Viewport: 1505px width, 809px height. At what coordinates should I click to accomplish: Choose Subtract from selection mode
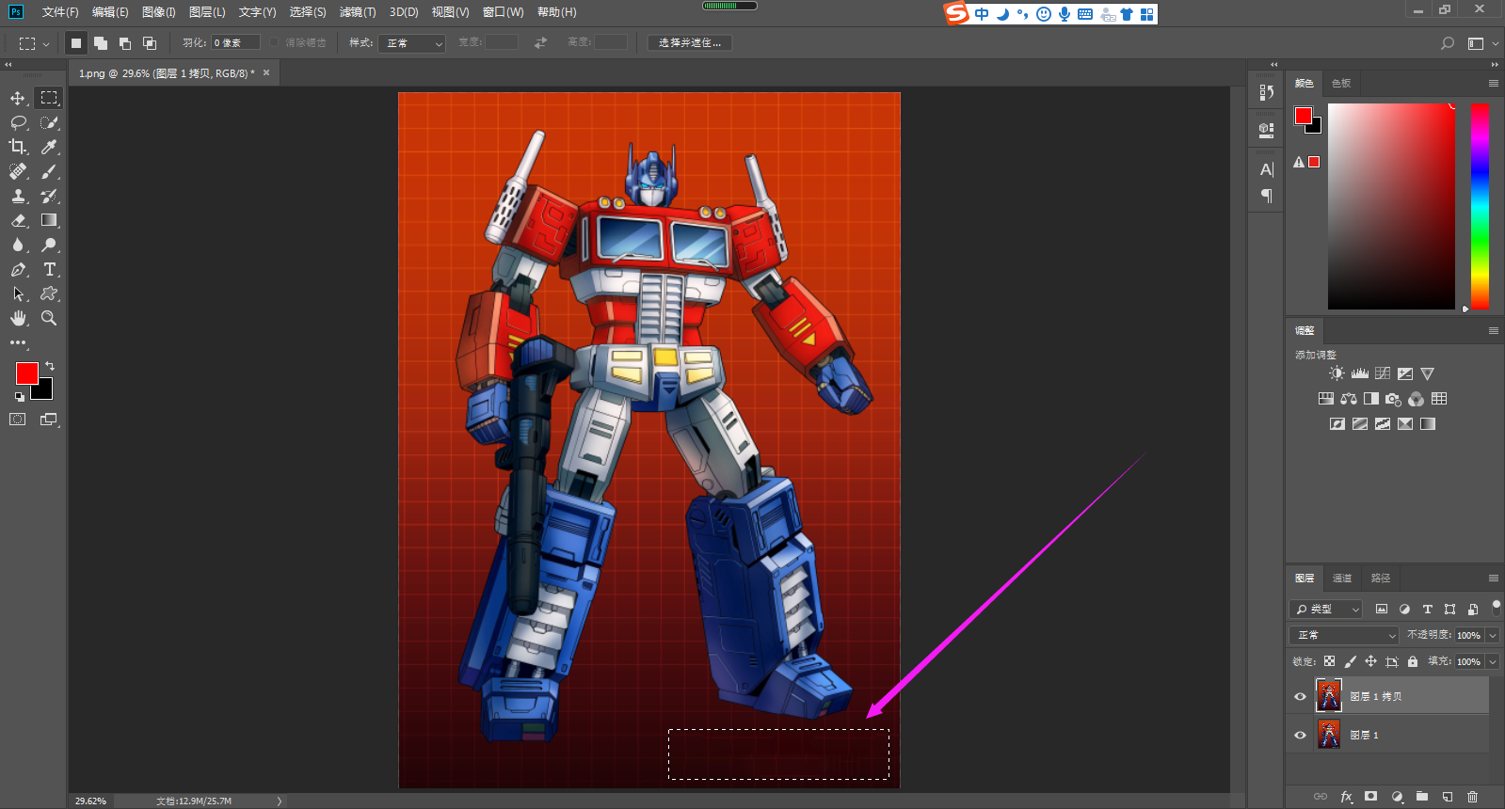coord(125,43)
